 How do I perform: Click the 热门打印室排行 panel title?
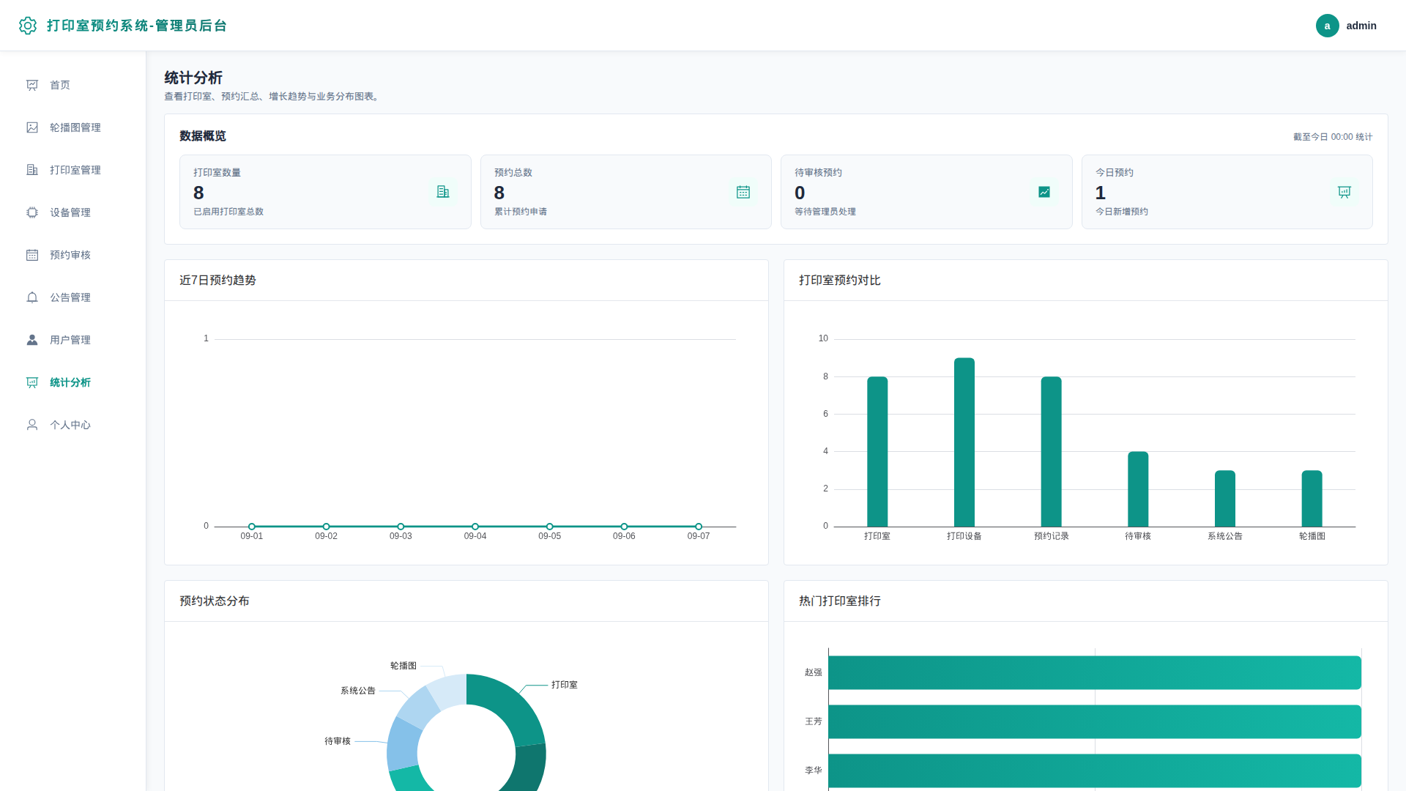(840, 601)
